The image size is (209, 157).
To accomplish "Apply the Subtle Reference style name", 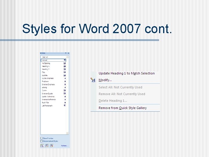I will (48, 97).
